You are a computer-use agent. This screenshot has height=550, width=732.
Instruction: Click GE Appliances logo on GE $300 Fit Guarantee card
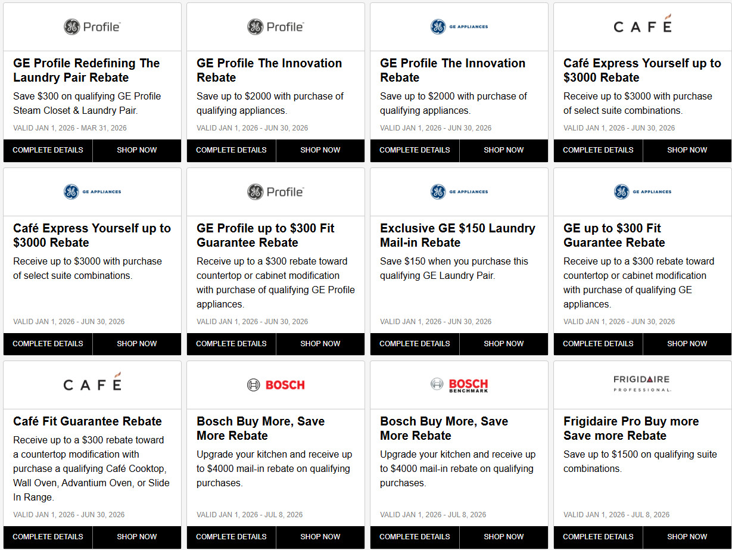point(642,192)
